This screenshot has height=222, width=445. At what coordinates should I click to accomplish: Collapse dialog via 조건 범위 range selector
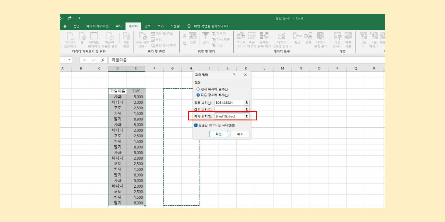point(247,109)
